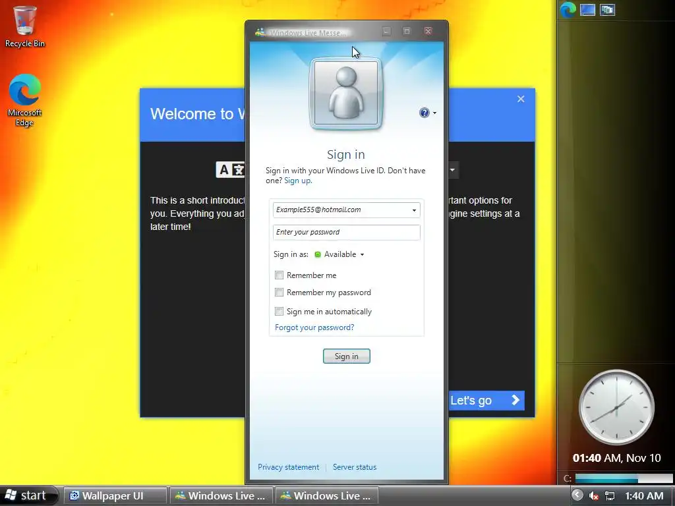This screenshot has width=675, height=506.
Task: Maximize the Windows Live Messenger window
Action: tap(407, 31)
